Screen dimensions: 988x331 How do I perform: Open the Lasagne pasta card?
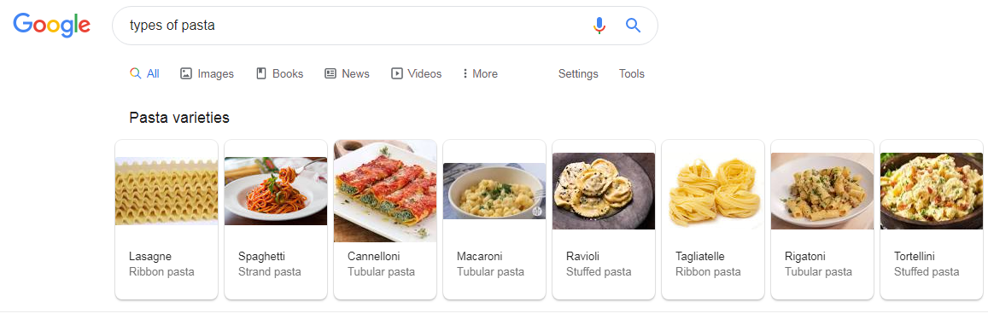(167, 219)
